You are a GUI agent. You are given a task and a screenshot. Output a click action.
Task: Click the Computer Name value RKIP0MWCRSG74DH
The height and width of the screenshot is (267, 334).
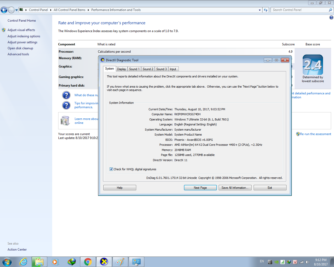(x=187, y=114)
